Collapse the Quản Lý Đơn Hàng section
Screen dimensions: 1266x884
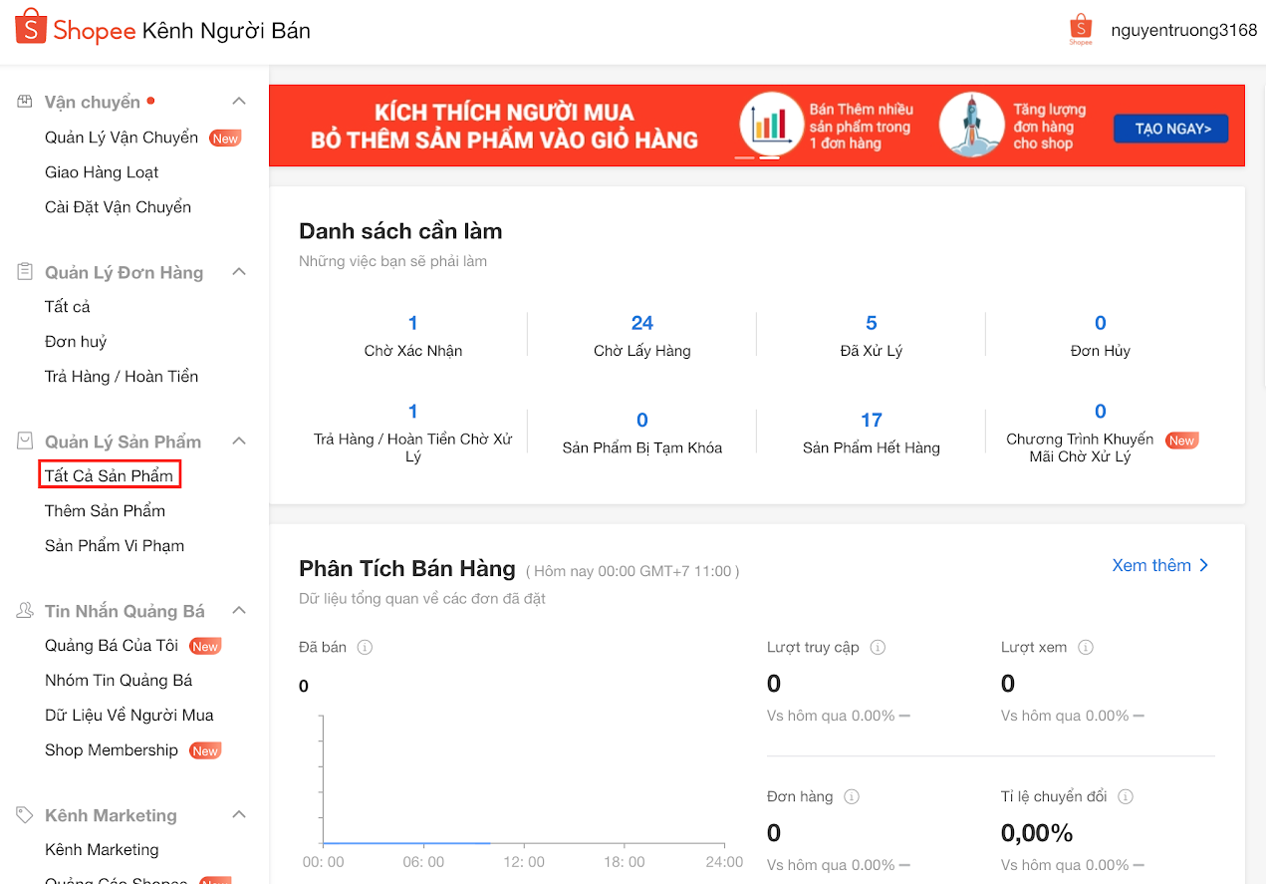(239, 272)
